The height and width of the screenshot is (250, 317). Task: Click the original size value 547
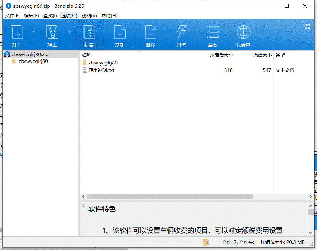click(267, 70)
